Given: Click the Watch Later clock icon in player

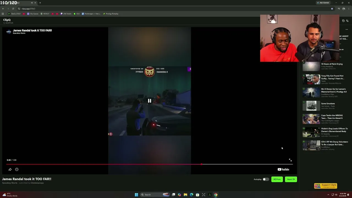Looking at the screenshot, I should coord(17,169).
